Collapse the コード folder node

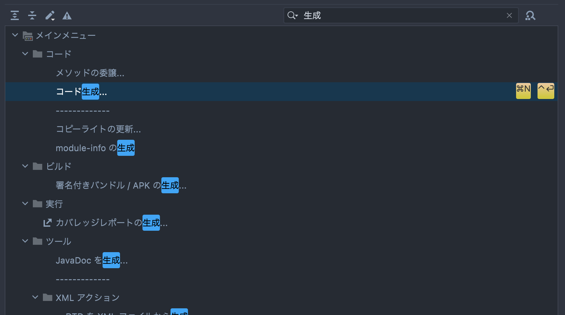click(25, 54)
